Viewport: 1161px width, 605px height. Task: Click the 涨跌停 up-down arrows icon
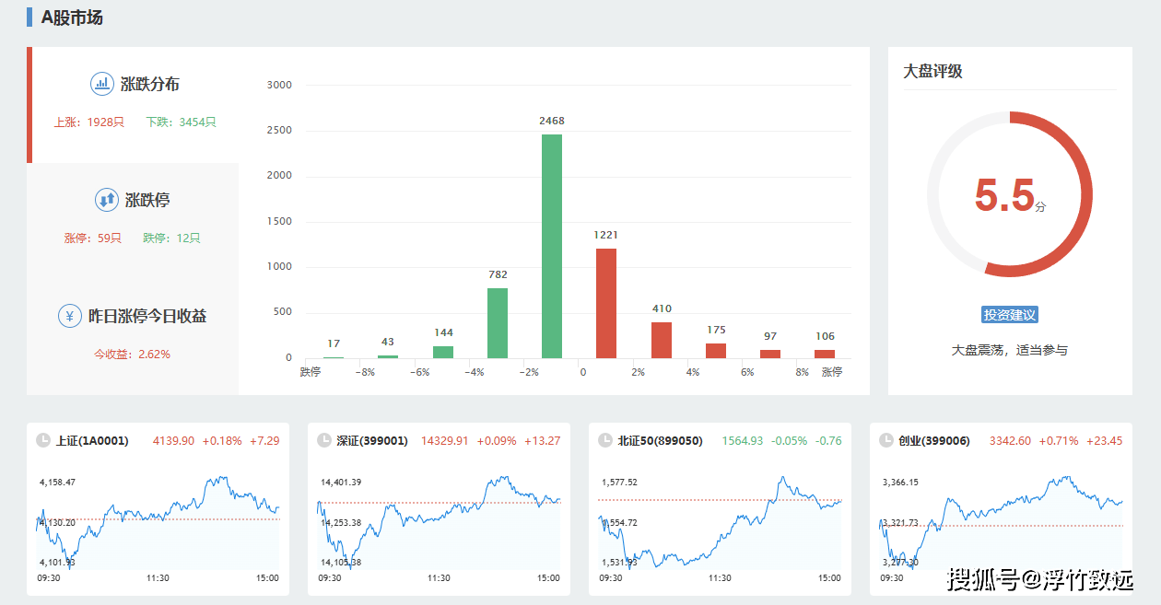[x=107, y=200]
